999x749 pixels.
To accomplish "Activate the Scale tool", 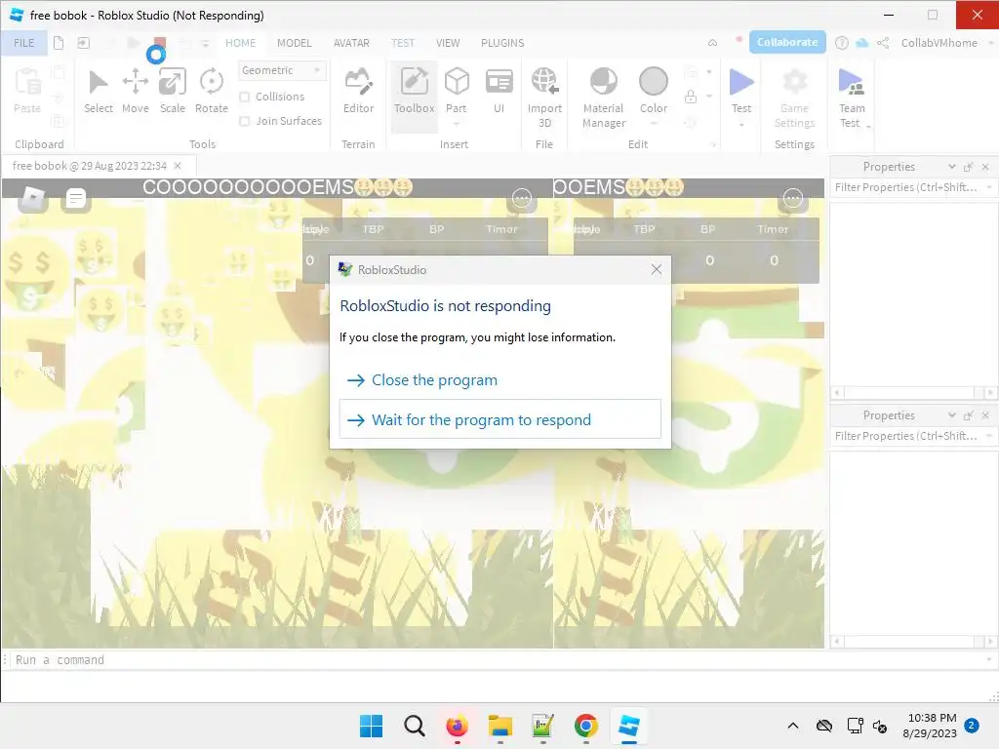I will [172, 92].
